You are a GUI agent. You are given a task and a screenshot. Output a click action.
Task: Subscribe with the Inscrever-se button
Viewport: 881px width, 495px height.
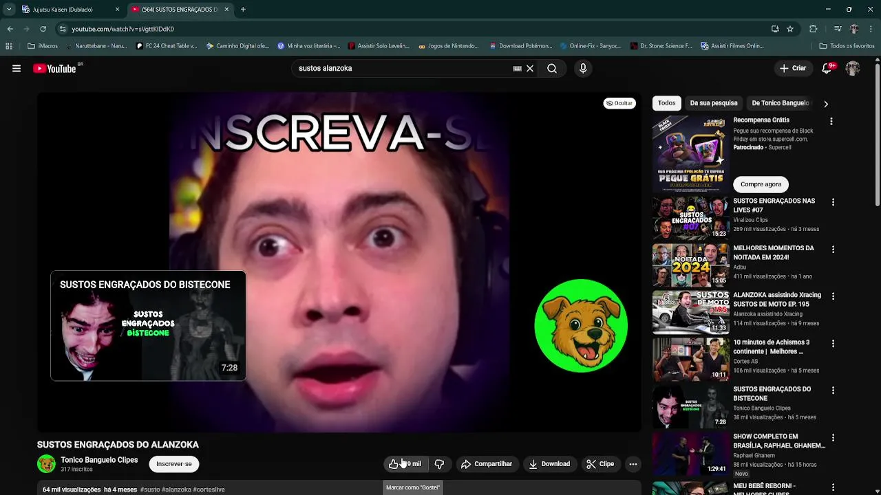[174, 464]
